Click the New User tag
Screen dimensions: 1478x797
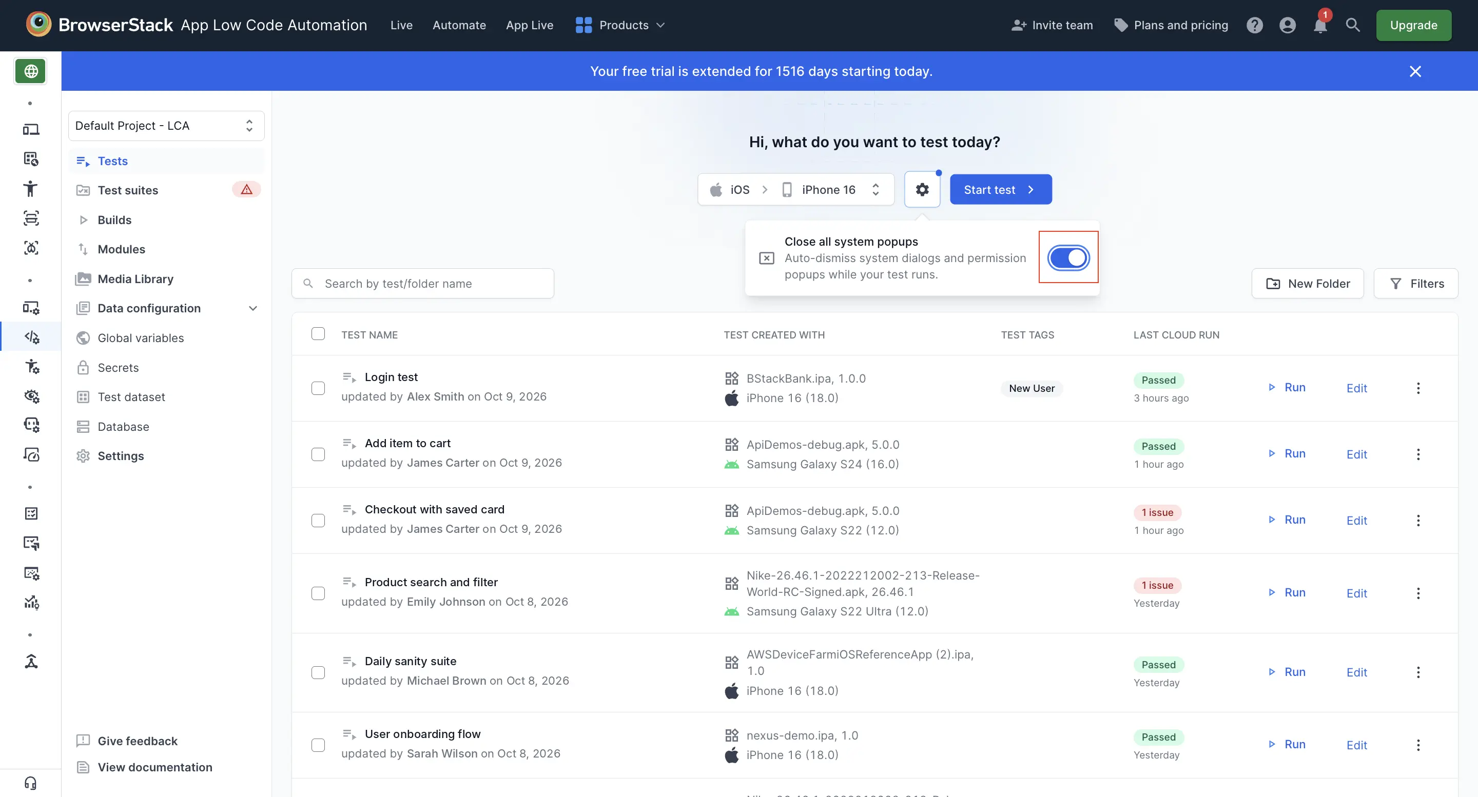tap(1031, 388)
